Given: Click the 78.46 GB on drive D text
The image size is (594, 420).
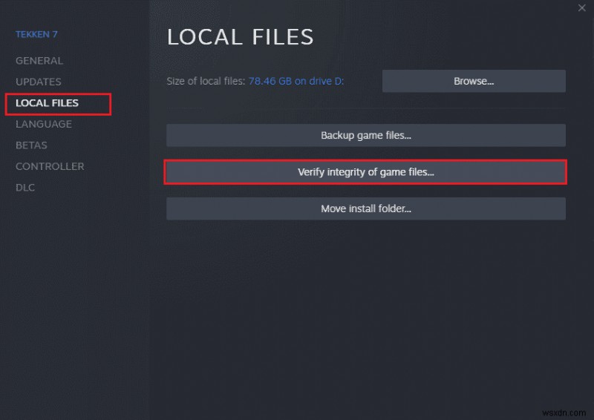Looking at the screenshot, I should [x=296, y=81].
